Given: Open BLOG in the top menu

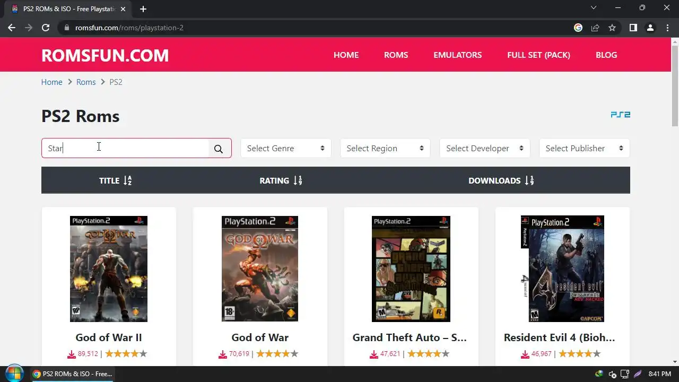Looking at the screenshot, I should point(606,55).
